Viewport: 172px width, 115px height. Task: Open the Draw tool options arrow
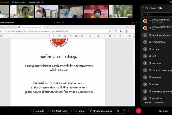click(86, 36)
